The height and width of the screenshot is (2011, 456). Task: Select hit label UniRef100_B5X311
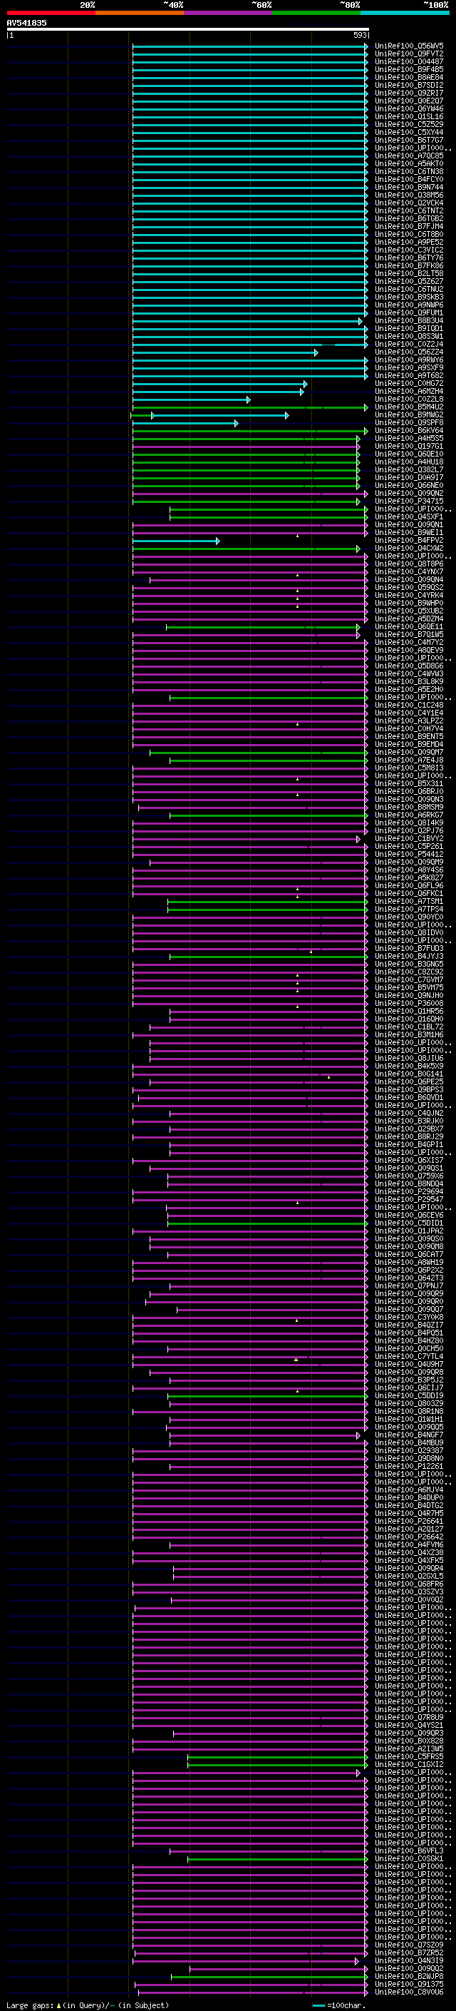pyautogui.click(x=409, y=783)
